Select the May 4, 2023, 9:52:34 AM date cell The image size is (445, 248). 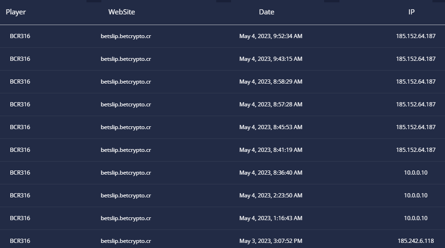(271, 36)
